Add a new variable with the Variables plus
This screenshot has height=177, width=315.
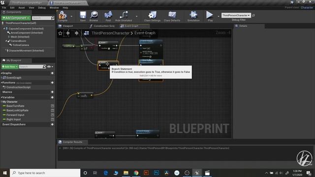52,97
